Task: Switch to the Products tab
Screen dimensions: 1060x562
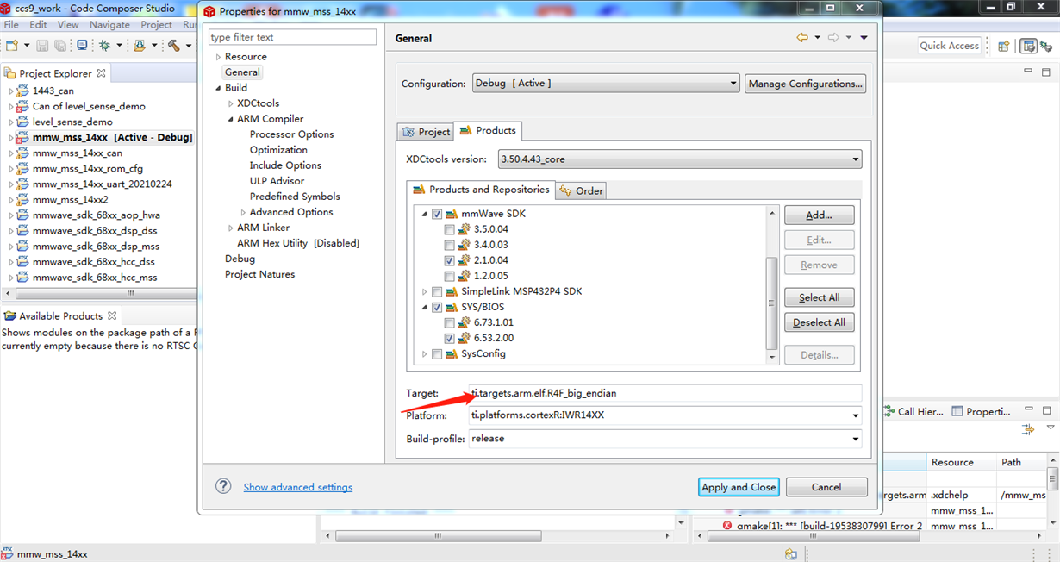Action: (488, 130)
